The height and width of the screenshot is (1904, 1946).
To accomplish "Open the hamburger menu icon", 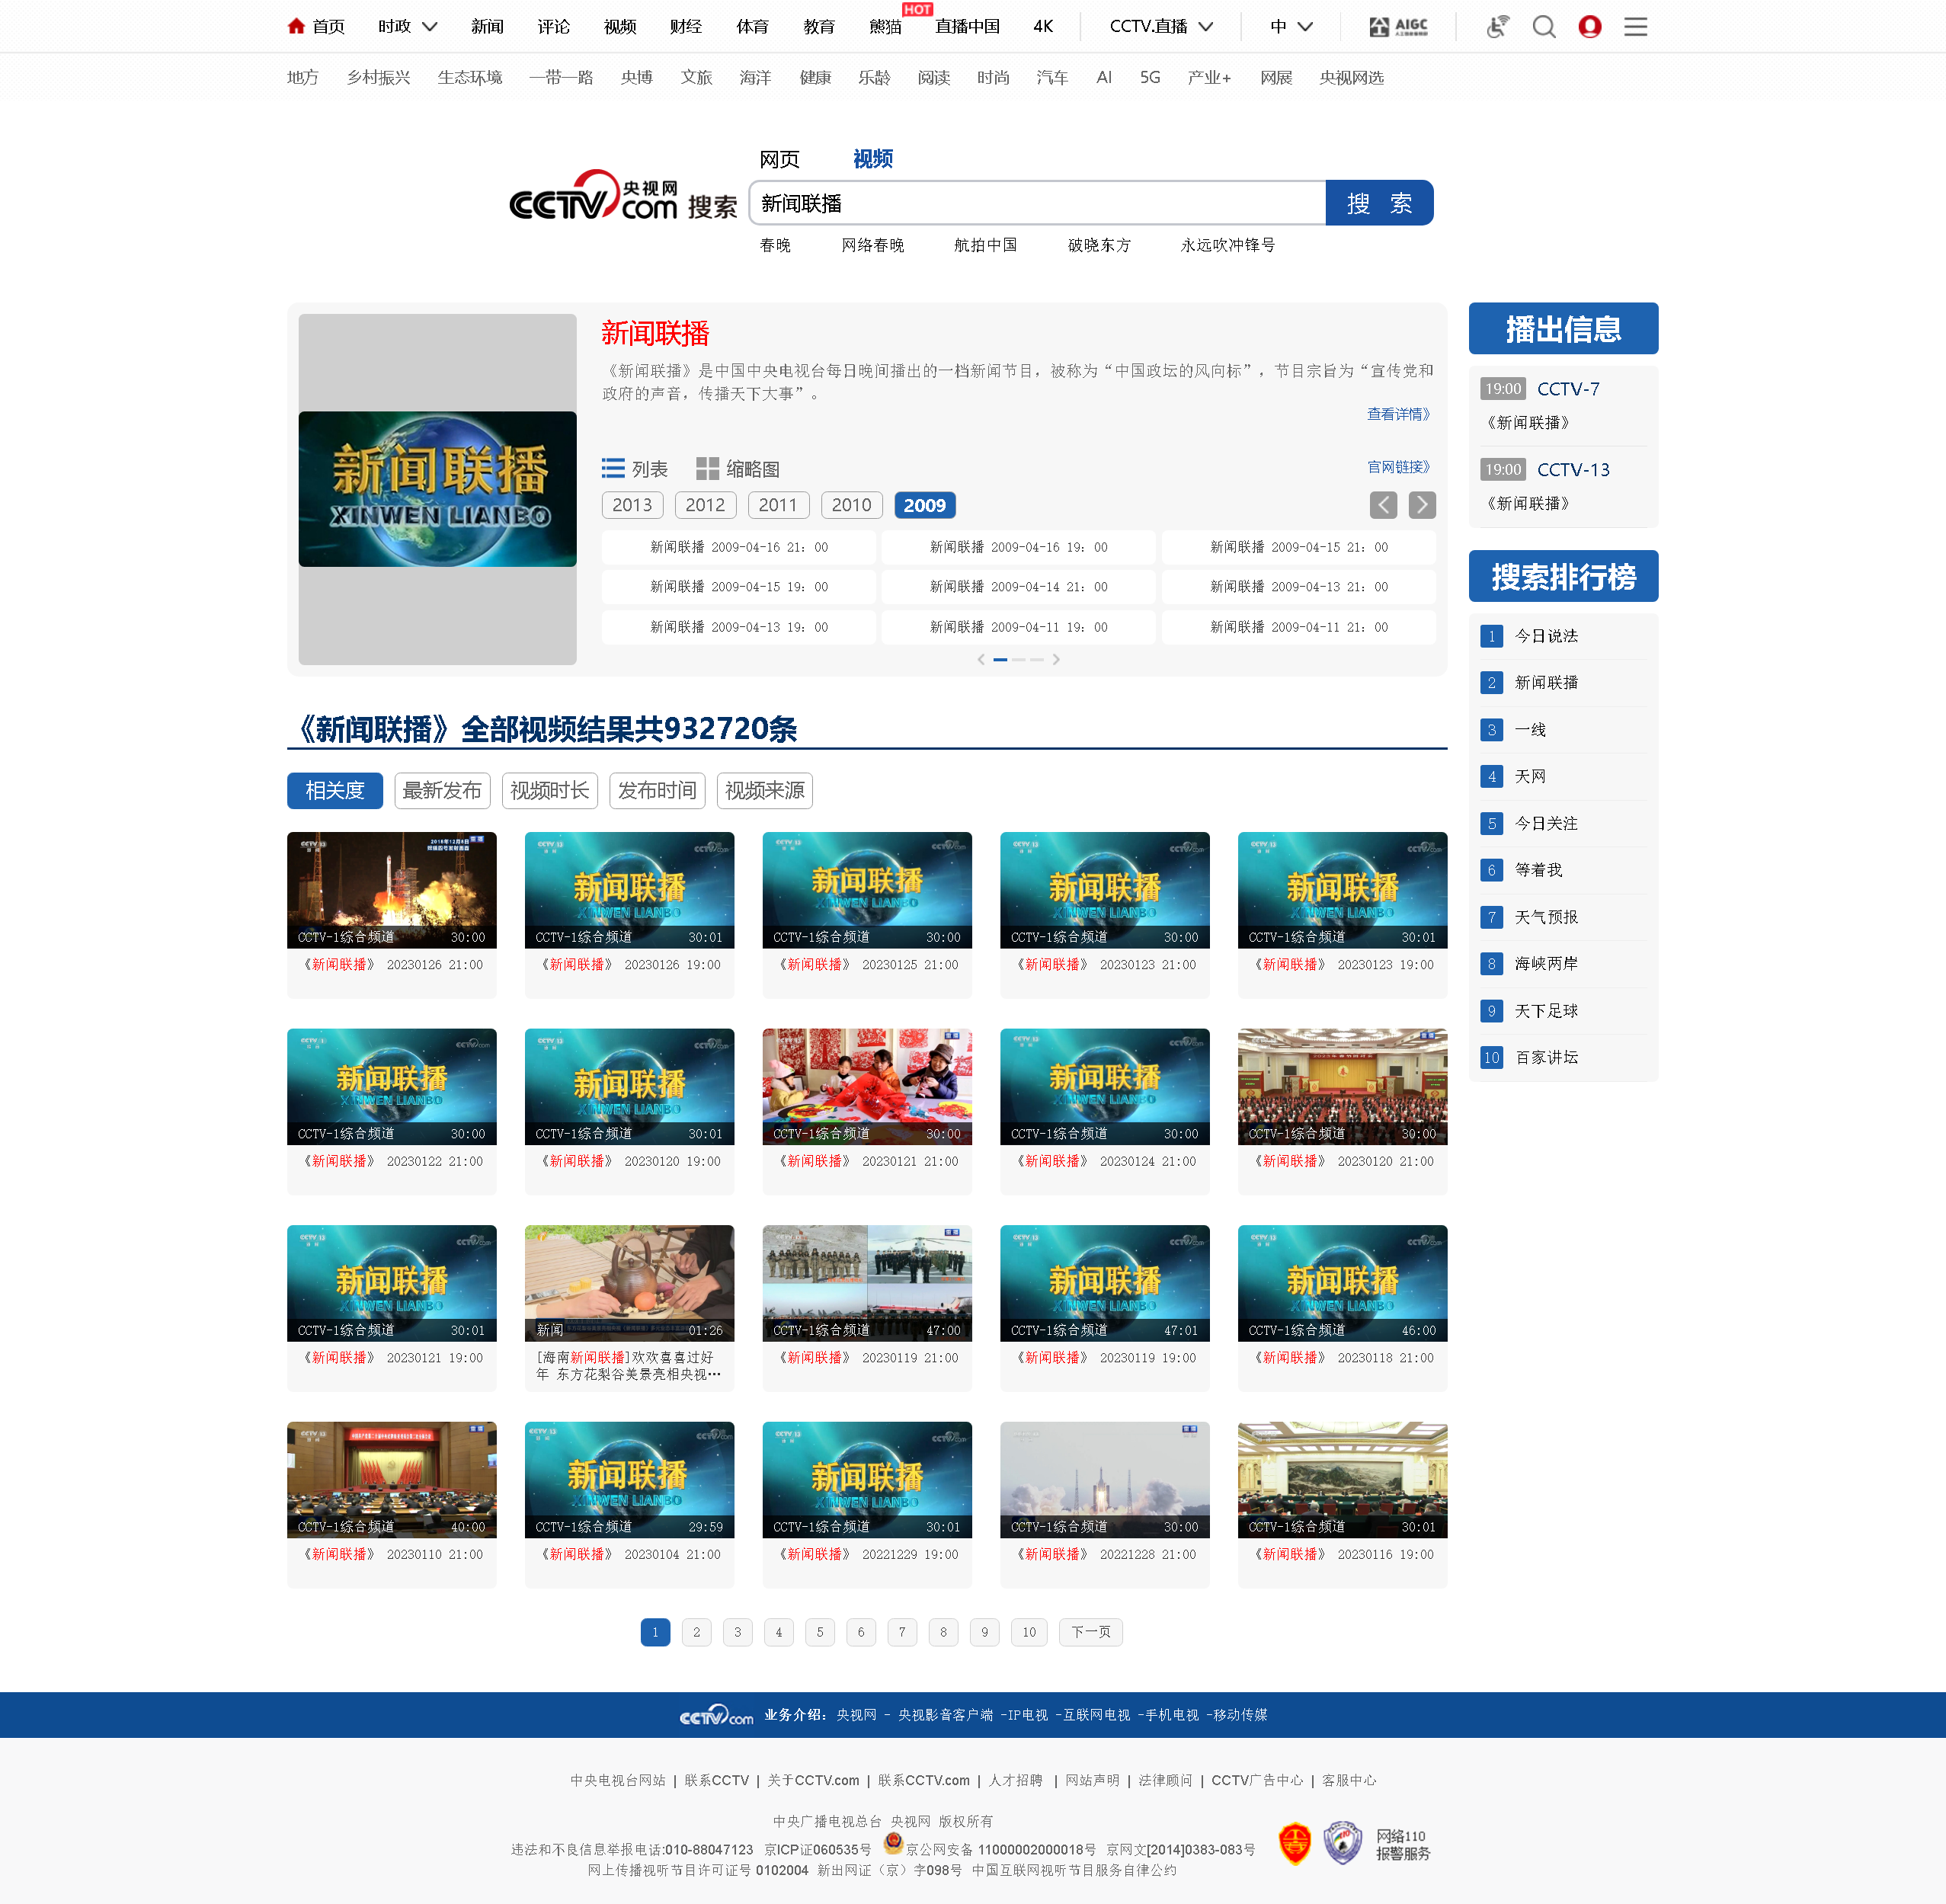I will click(1635, 26).
